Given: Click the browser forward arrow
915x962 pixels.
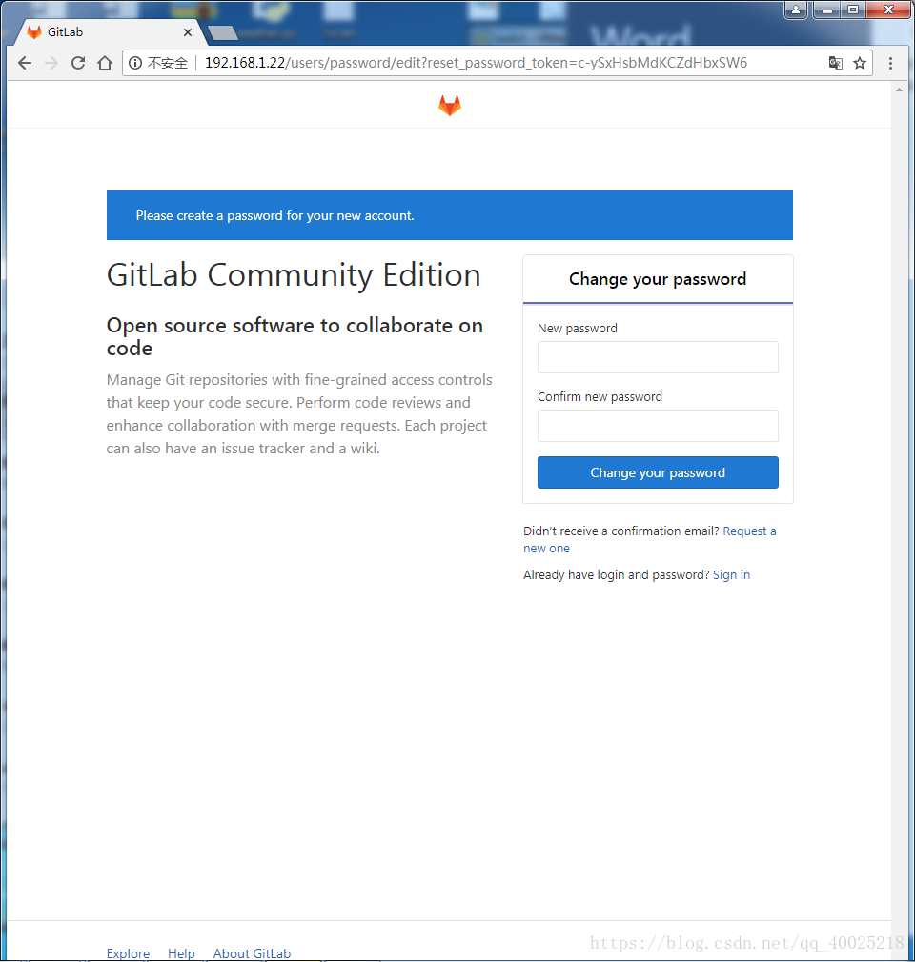Looking at the screenshot, I should 51,63.
